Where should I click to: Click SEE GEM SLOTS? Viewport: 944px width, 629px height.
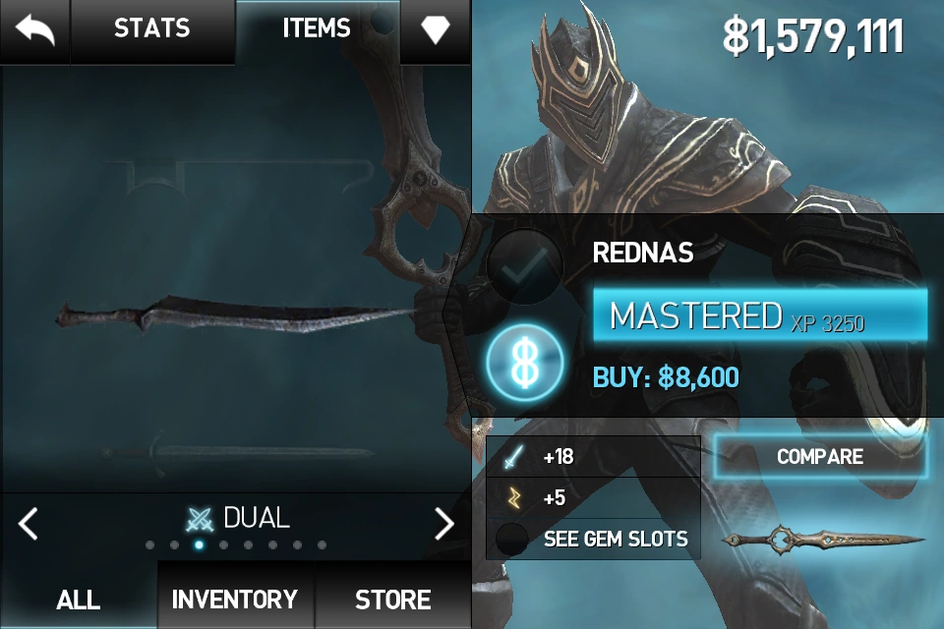[616, 539]
